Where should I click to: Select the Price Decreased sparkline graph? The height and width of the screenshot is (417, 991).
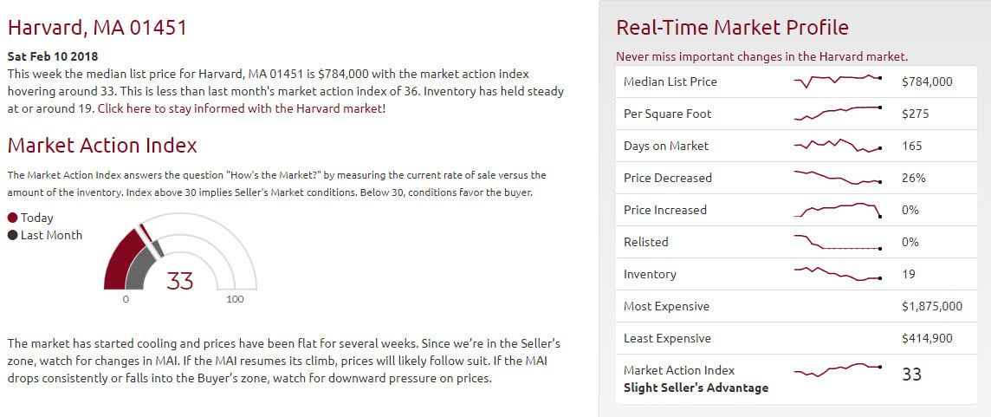pyautogui.click(x=838, y=178)
